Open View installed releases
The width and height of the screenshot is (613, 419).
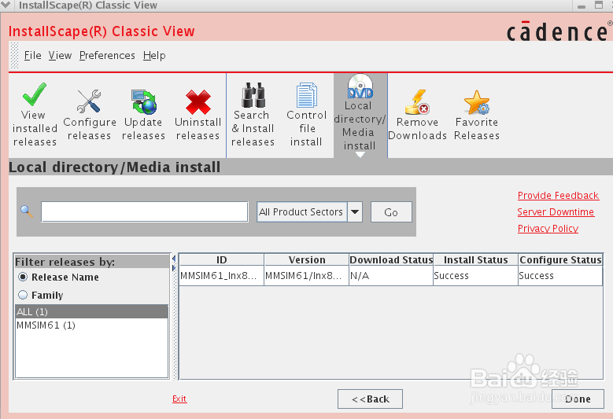coord(35,115)
